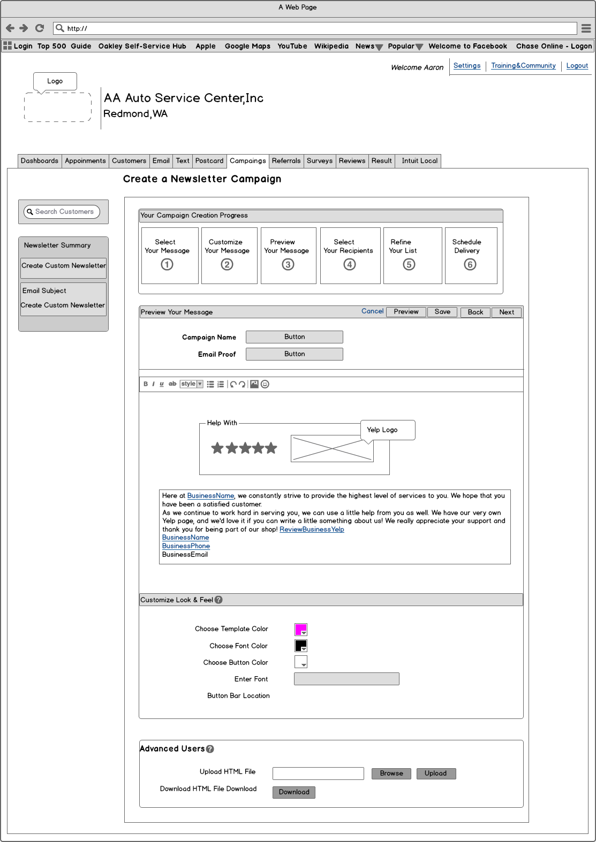Click the browser reload icon
This screenshot has height=842, width=596.
pos(40,28)
